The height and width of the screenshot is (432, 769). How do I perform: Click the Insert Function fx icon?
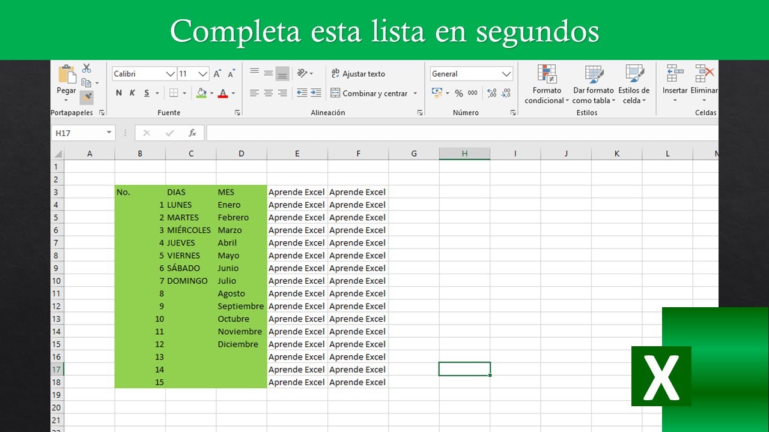click(x=192, y=133)
